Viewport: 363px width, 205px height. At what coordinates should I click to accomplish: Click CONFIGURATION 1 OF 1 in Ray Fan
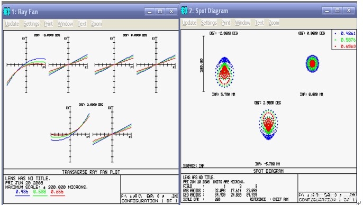tap(150, 201)
